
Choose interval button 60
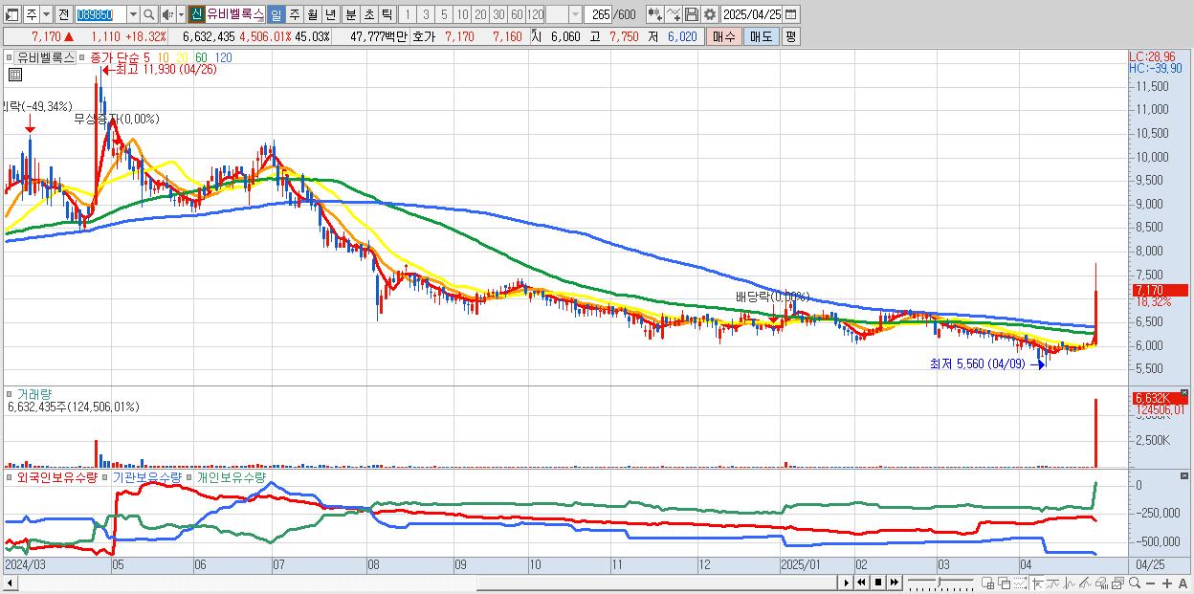tap(517, 14)
